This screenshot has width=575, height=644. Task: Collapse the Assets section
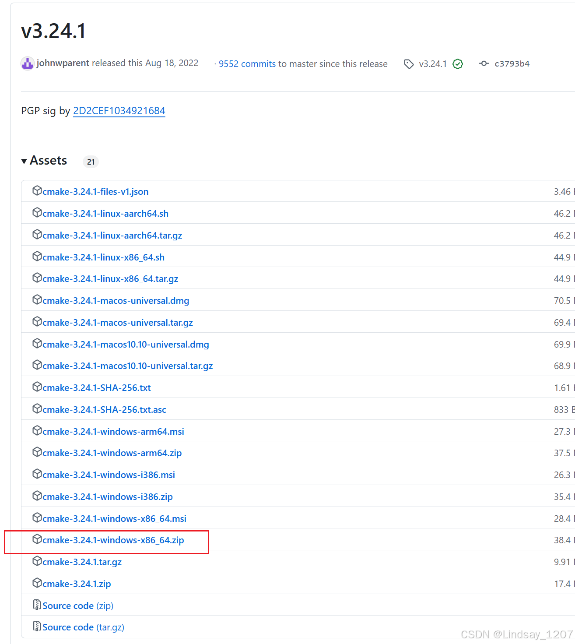tap(24, 161)
